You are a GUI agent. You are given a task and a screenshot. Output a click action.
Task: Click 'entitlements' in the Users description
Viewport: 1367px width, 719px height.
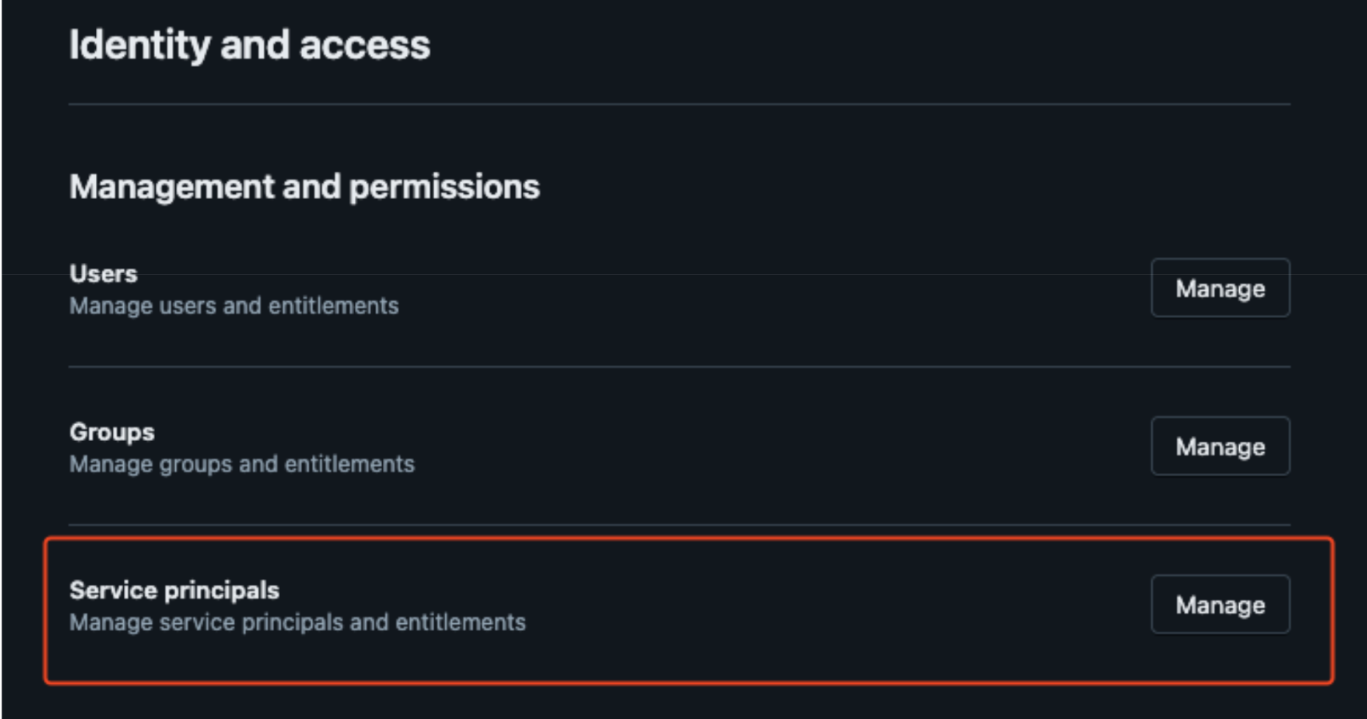(333, 306)
